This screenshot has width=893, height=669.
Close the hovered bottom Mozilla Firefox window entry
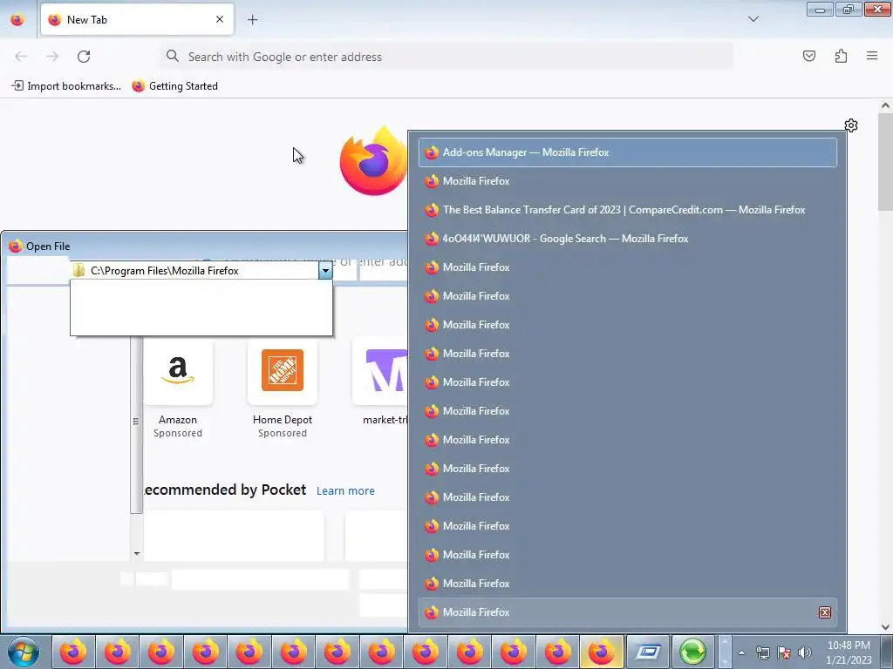[825, 612]
